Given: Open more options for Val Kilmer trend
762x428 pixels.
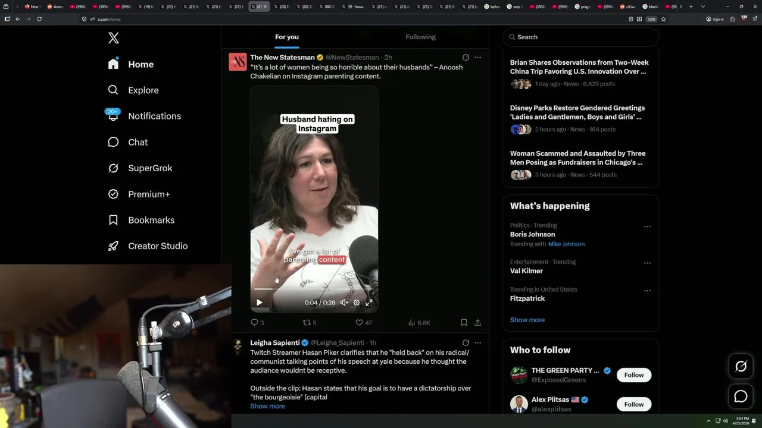Looking at the screenshot, I should [647, 263].
